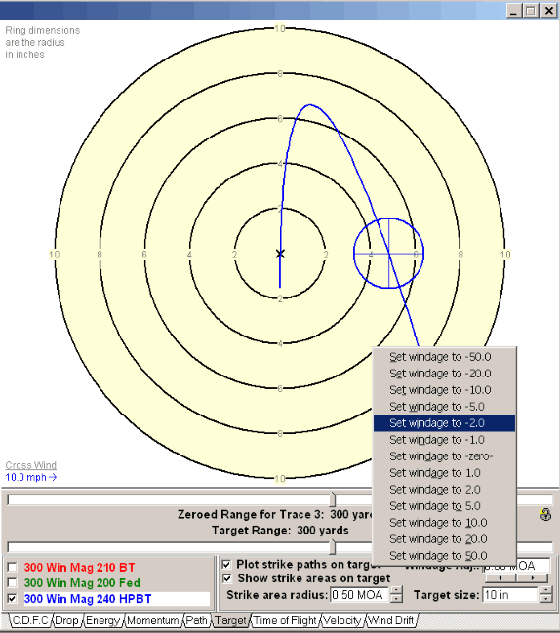Open the Time of Flight tab
This screenshot has height=633, width=560.
tap(285, 620)
